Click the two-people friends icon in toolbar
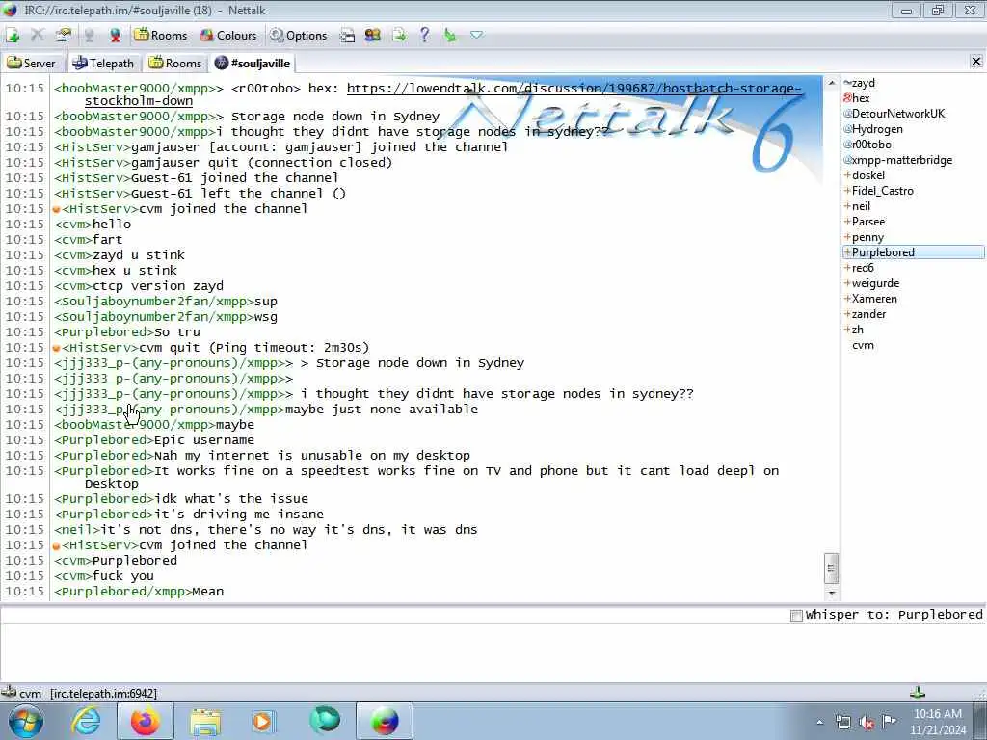987x740 pixels. tap(373, 36)
